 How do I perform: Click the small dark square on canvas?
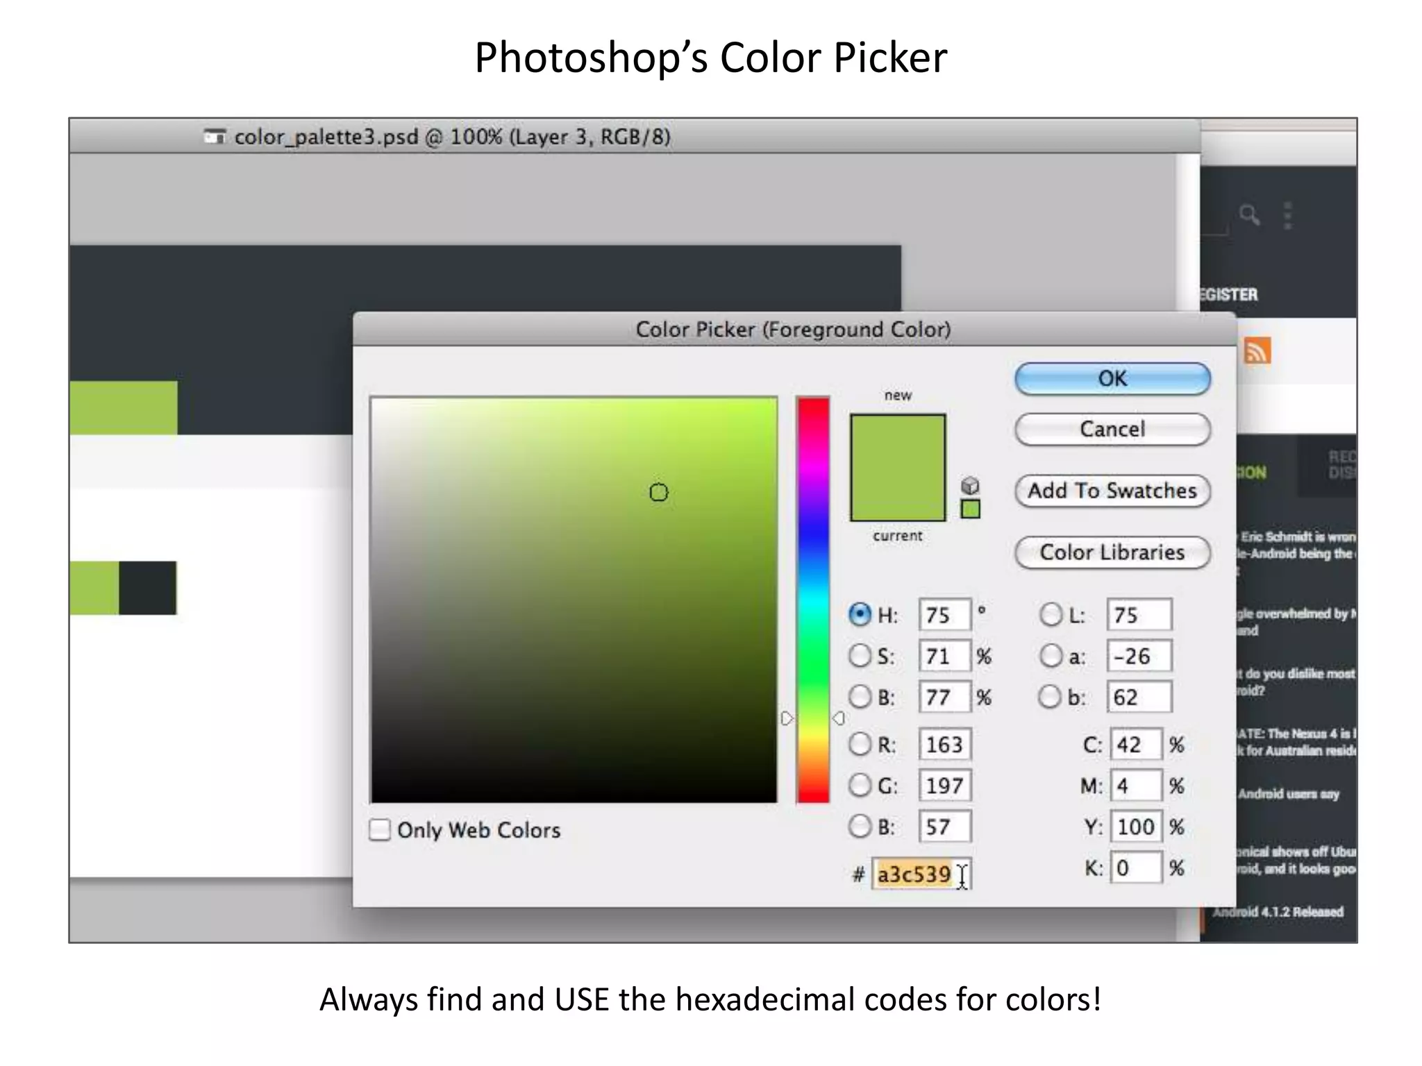[148, 588]
